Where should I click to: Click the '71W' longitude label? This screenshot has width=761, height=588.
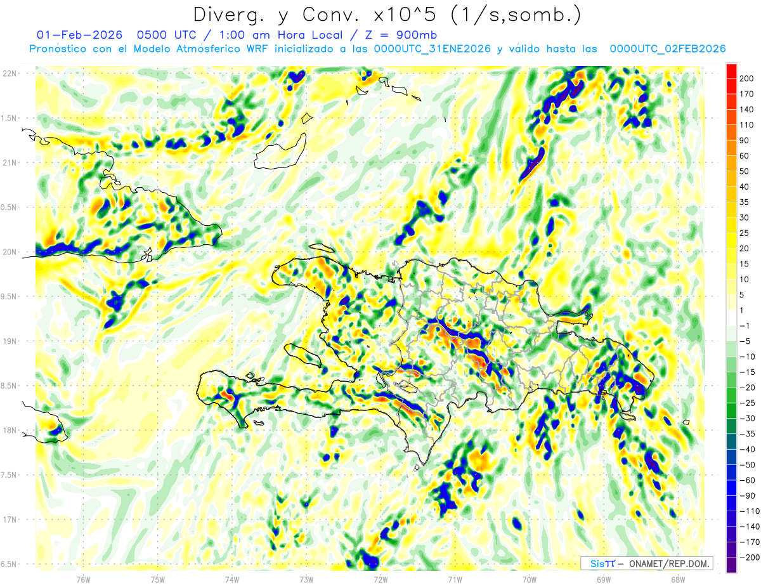click(455, 579)
